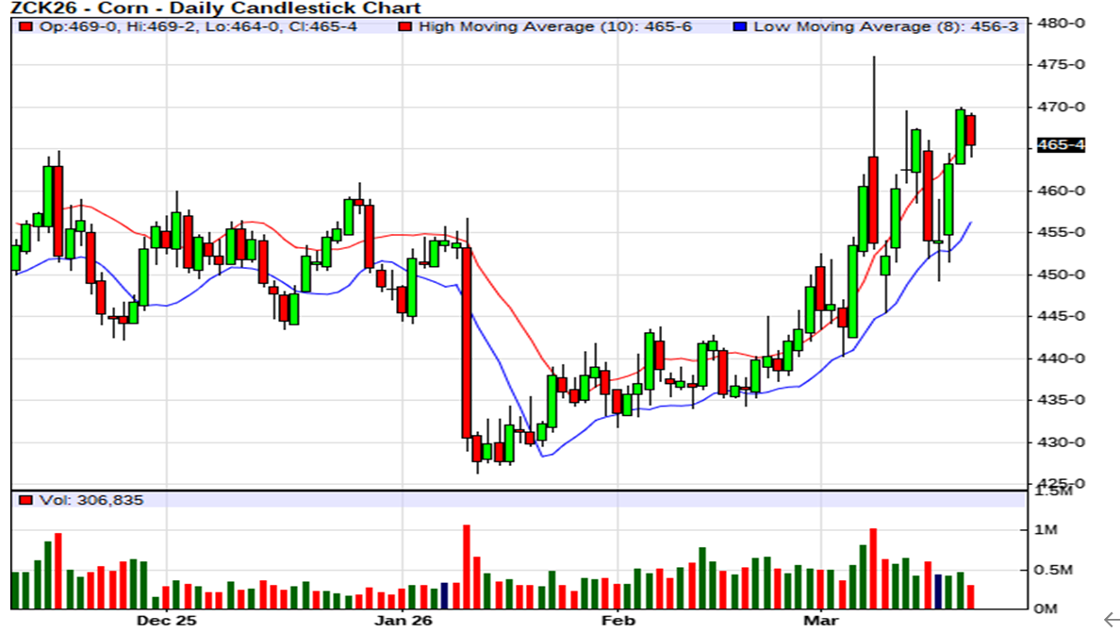
Task: Click the 425-0 price axis label
Action: point(1059,484)
